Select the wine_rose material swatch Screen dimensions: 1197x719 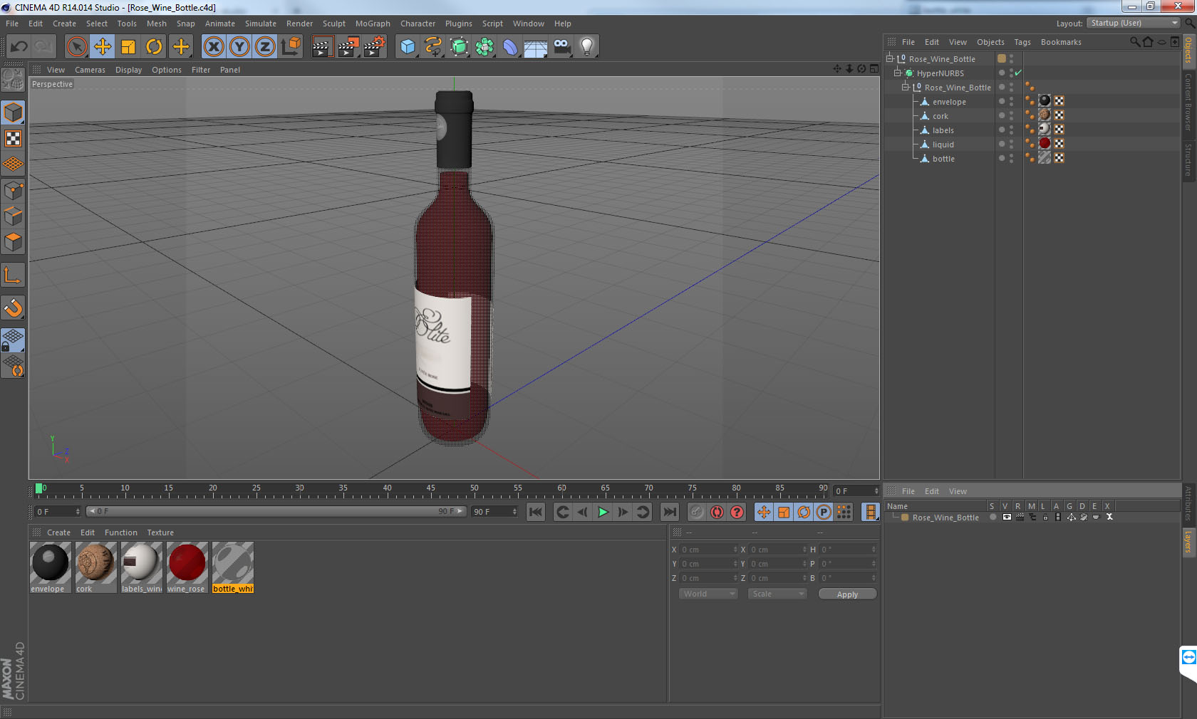(x=187, y=567)
